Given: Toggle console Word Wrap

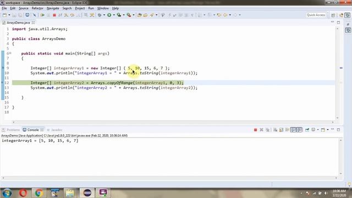Looking at the screenshot, I should [x=287, y=130].
